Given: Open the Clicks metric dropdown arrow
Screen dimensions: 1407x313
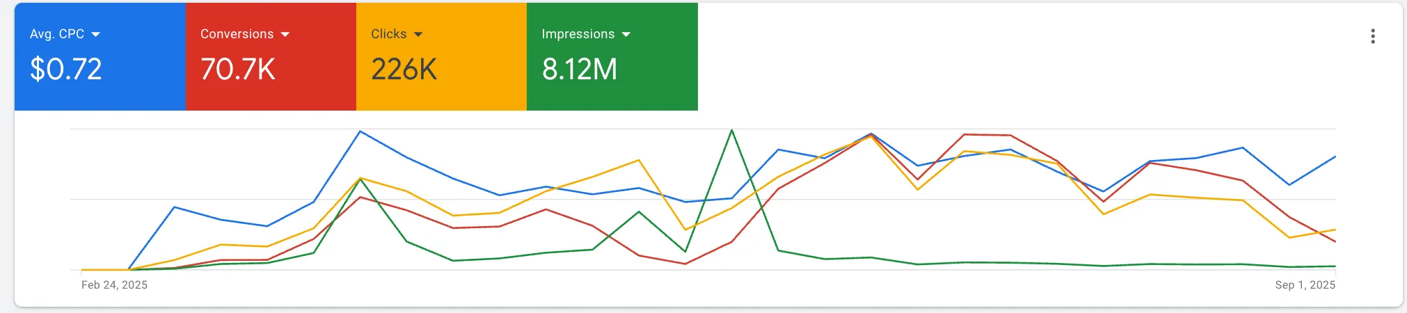Looking at the screenshot, I should click(x=418, y=35).
